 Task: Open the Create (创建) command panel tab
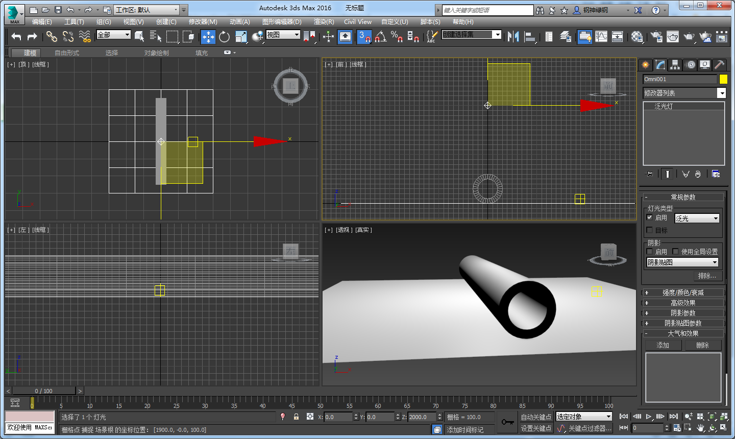tap(645, 65)
